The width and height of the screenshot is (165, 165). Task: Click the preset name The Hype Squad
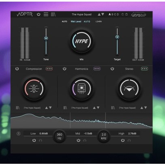coord(81,14)
